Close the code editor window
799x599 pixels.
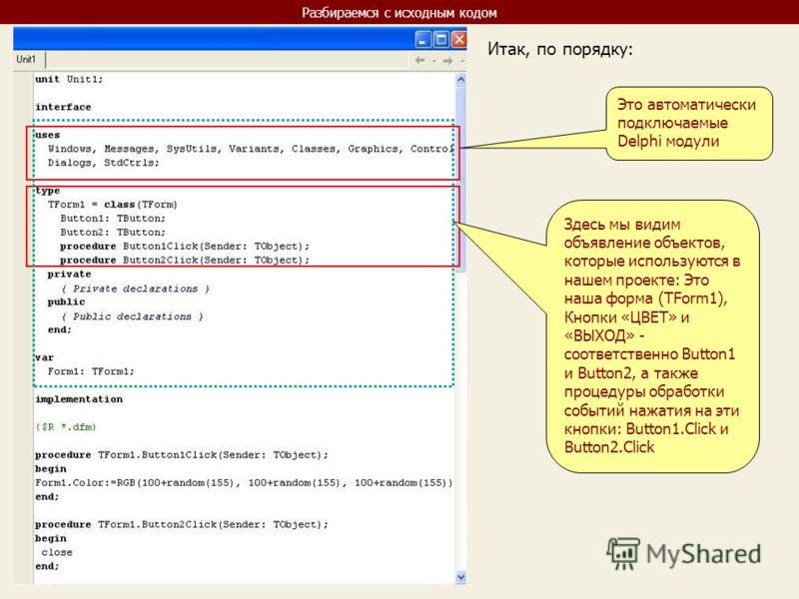tap(459, 40)
